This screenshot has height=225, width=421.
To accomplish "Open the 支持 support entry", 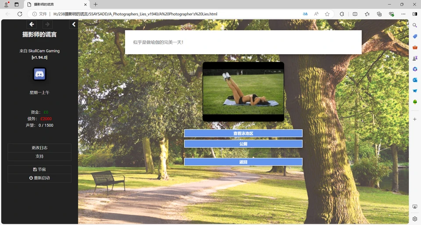I will (x=39, y=156).
